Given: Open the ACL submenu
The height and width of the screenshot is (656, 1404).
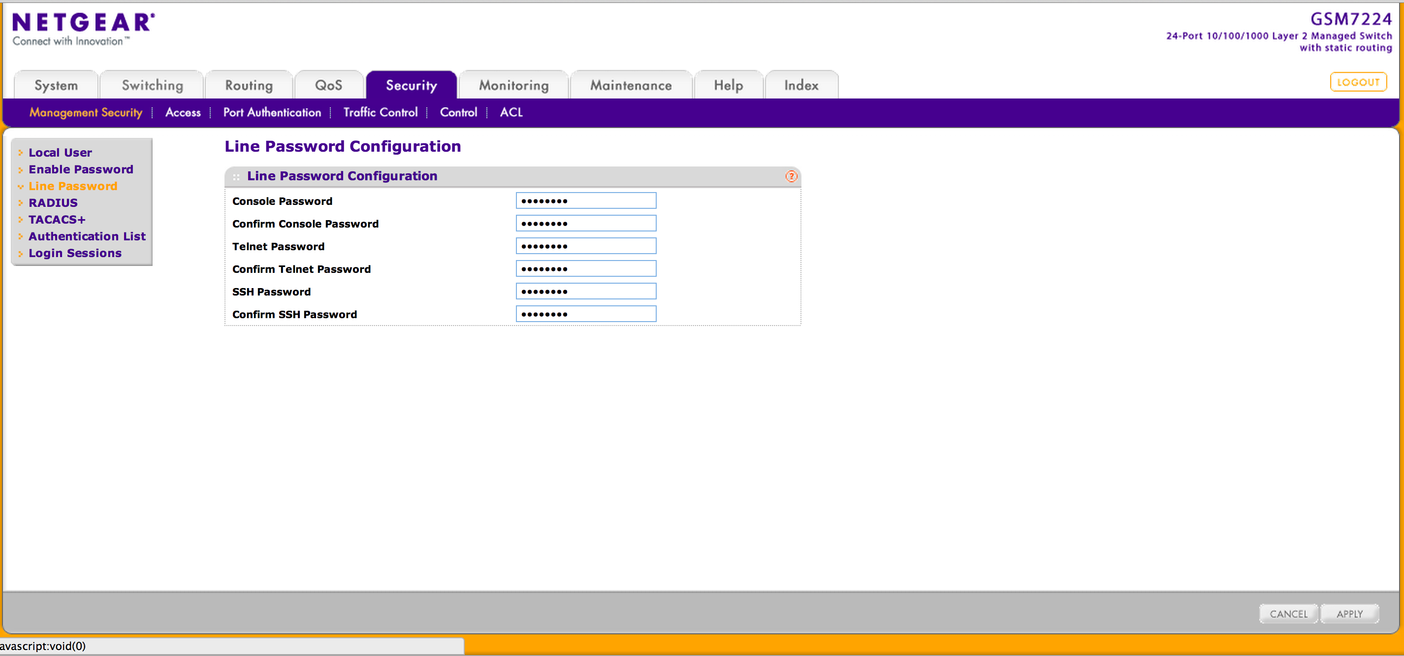Looking at the screenshot, I should 511,112.
